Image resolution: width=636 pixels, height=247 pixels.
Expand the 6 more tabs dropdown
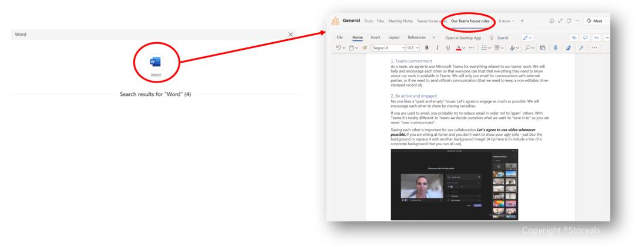506,21
